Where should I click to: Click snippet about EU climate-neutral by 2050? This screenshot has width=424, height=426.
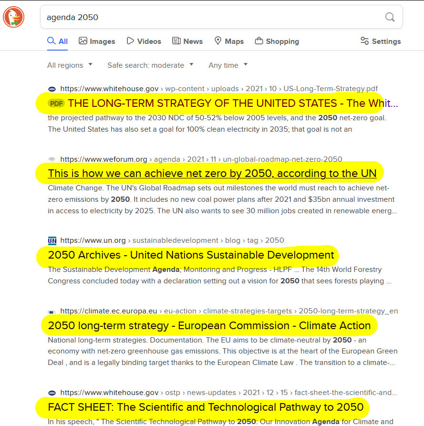(222, 351)
